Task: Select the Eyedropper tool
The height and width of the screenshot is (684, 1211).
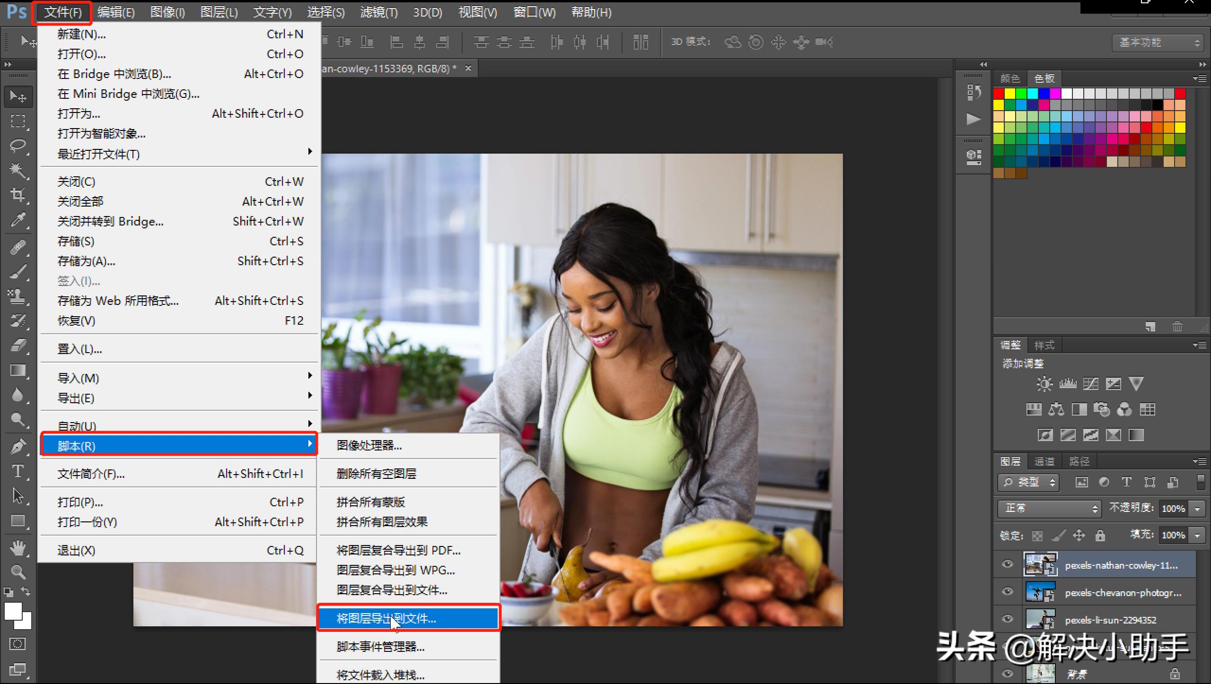Action: tap(18, 219)
